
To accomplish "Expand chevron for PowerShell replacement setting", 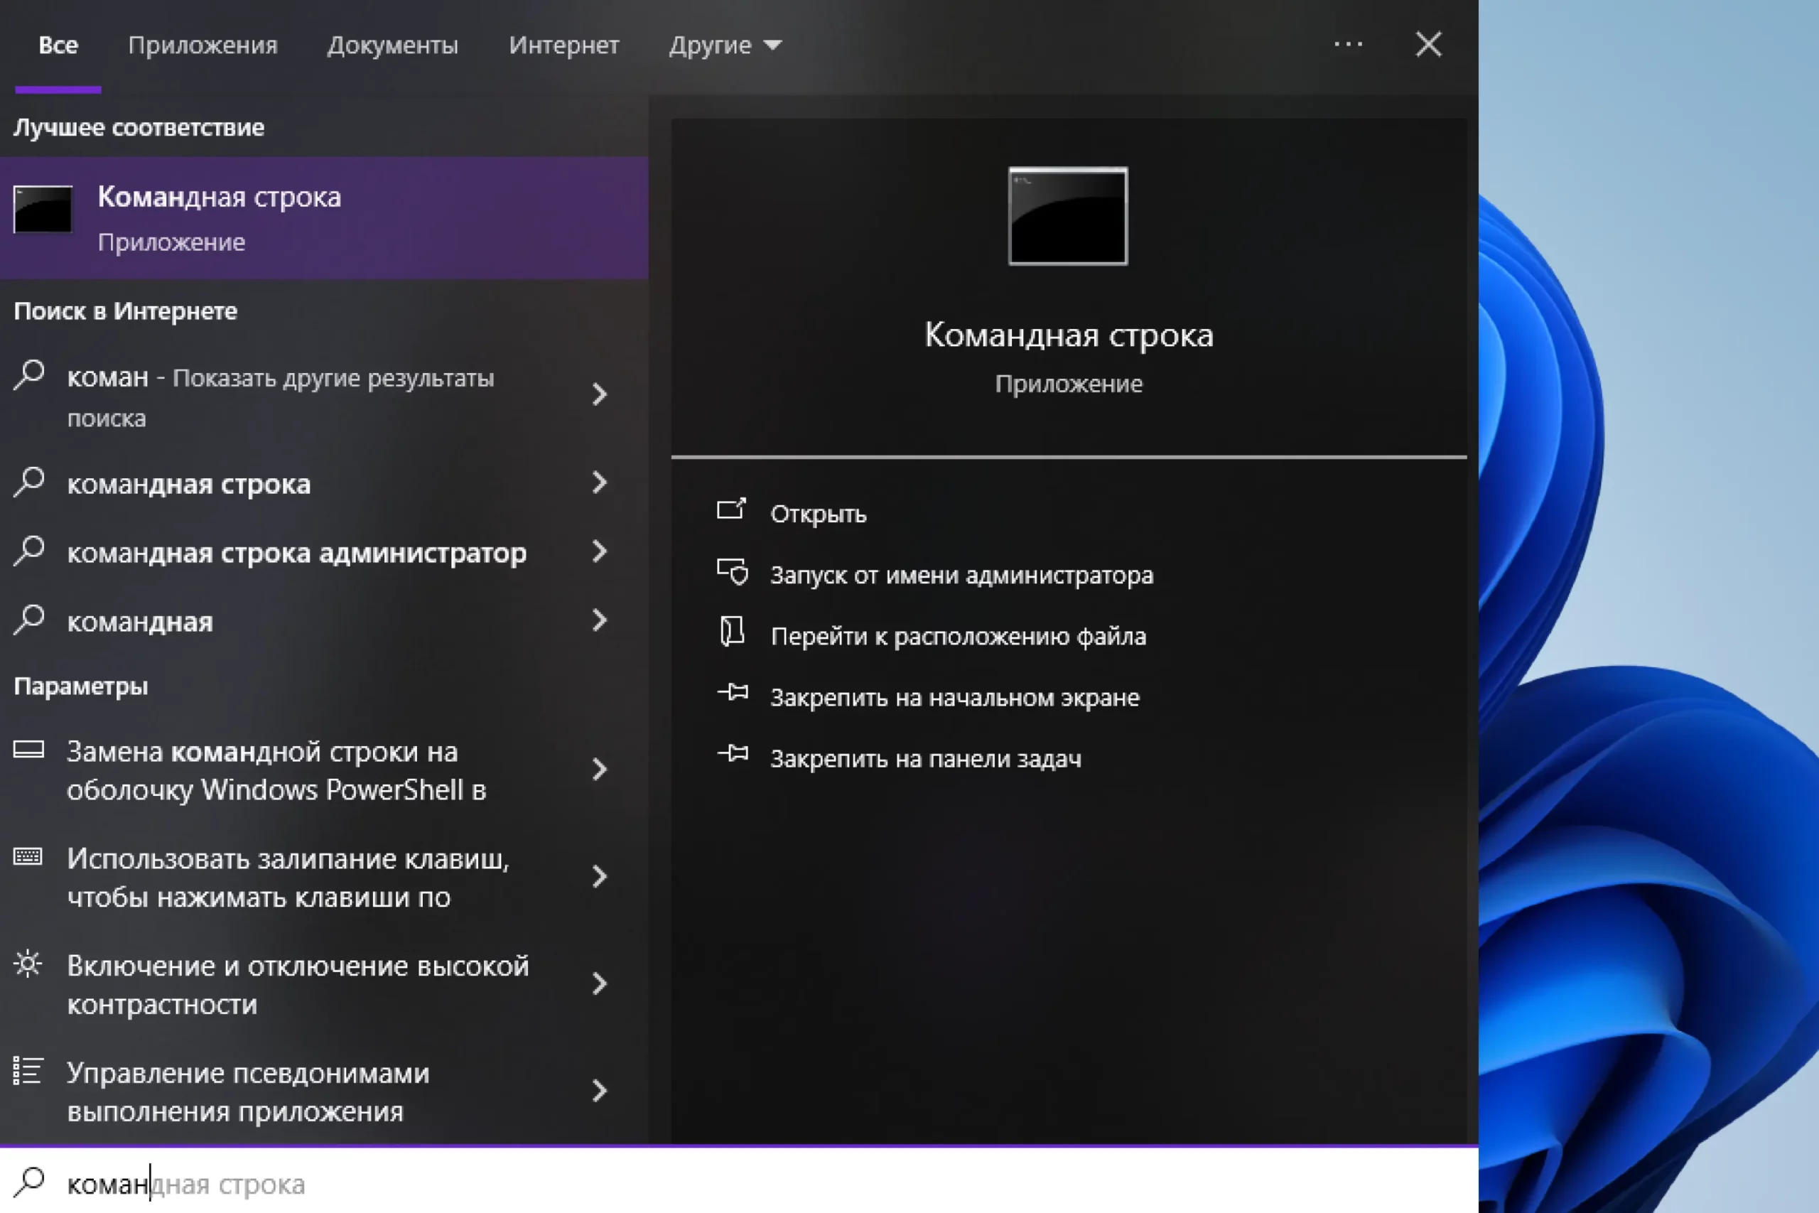I will point(600,770).
